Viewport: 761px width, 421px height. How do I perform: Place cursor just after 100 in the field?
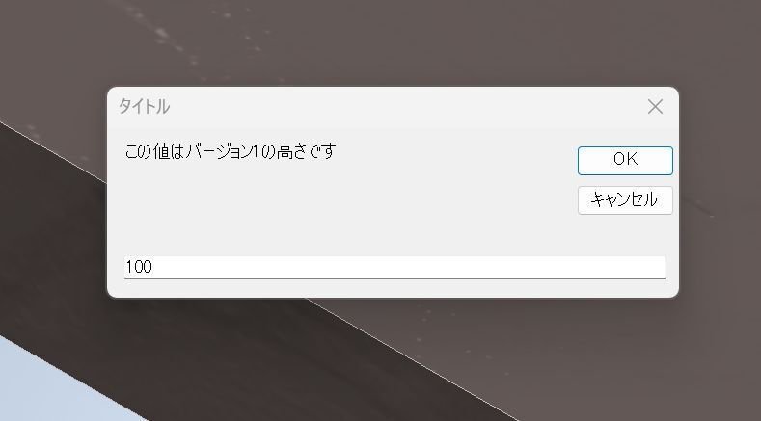tap(154, 267)
